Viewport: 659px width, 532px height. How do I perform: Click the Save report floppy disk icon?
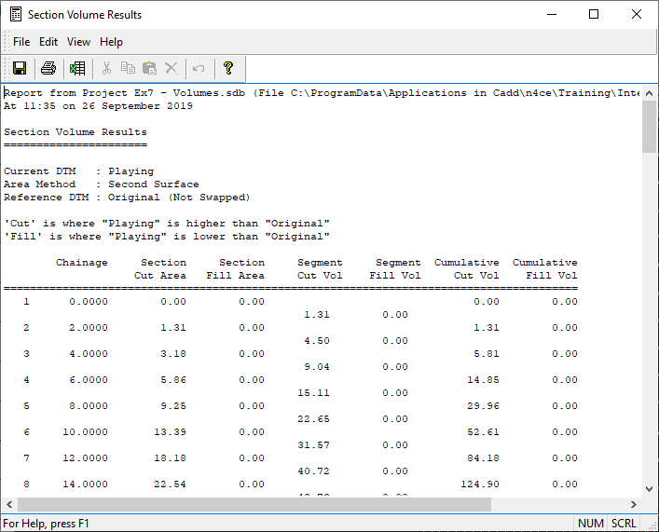tap(20, 68)
